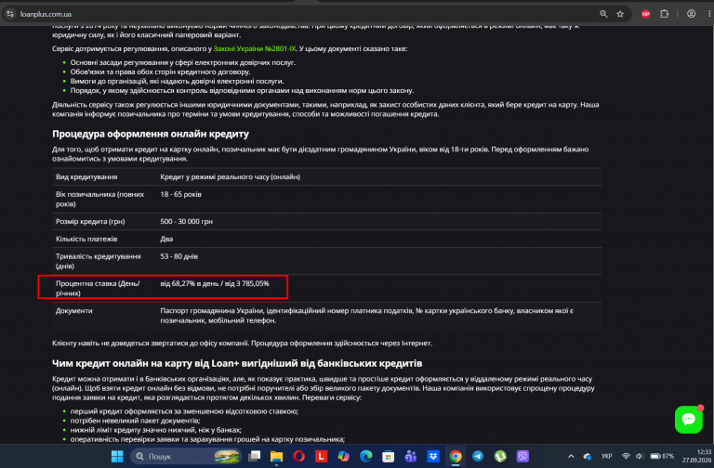
Task: Open the Wi-Fi network tray icon
Action: (626, 456)
